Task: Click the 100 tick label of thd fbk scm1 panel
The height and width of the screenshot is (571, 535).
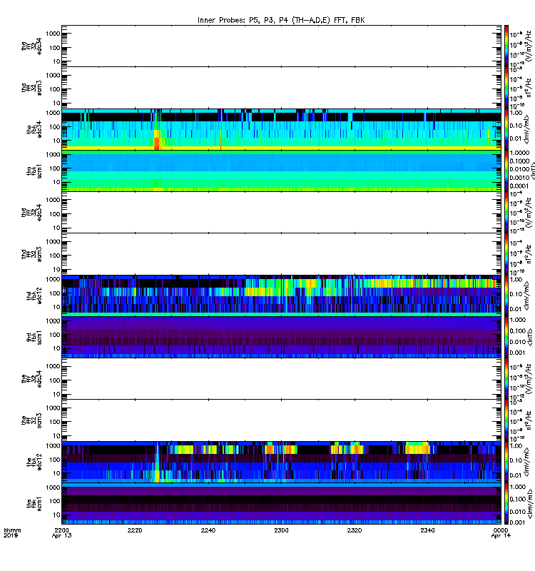Action: (55, 335)
